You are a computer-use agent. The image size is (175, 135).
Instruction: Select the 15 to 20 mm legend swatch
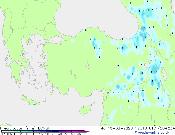[x=43, y=131]
